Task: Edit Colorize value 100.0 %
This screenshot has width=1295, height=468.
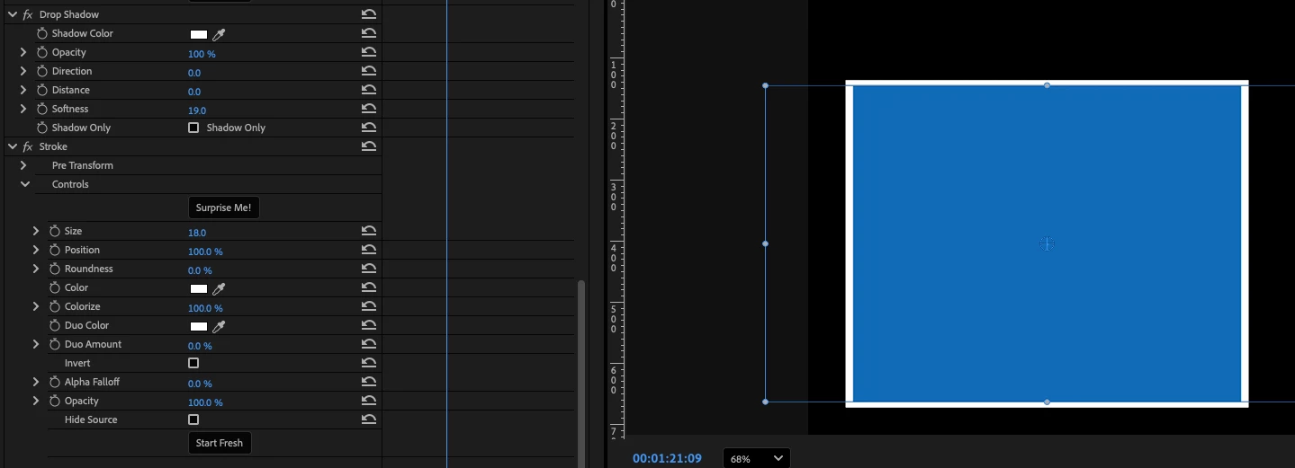Action: 205,308
